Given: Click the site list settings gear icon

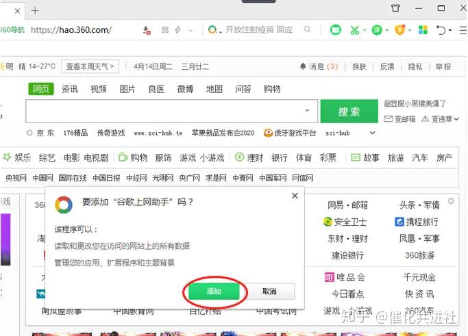Looking at the screenshot, I should [x=451, y=201].
